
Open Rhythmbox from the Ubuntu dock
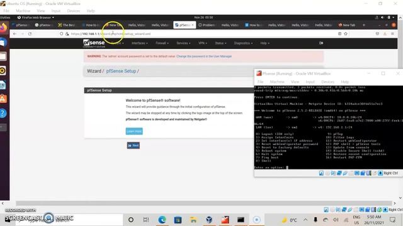pyautogui.click(x=3, y=71)
